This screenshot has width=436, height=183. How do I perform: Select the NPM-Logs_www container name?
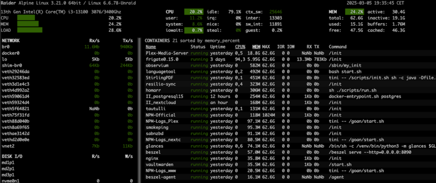click(161, 170)
